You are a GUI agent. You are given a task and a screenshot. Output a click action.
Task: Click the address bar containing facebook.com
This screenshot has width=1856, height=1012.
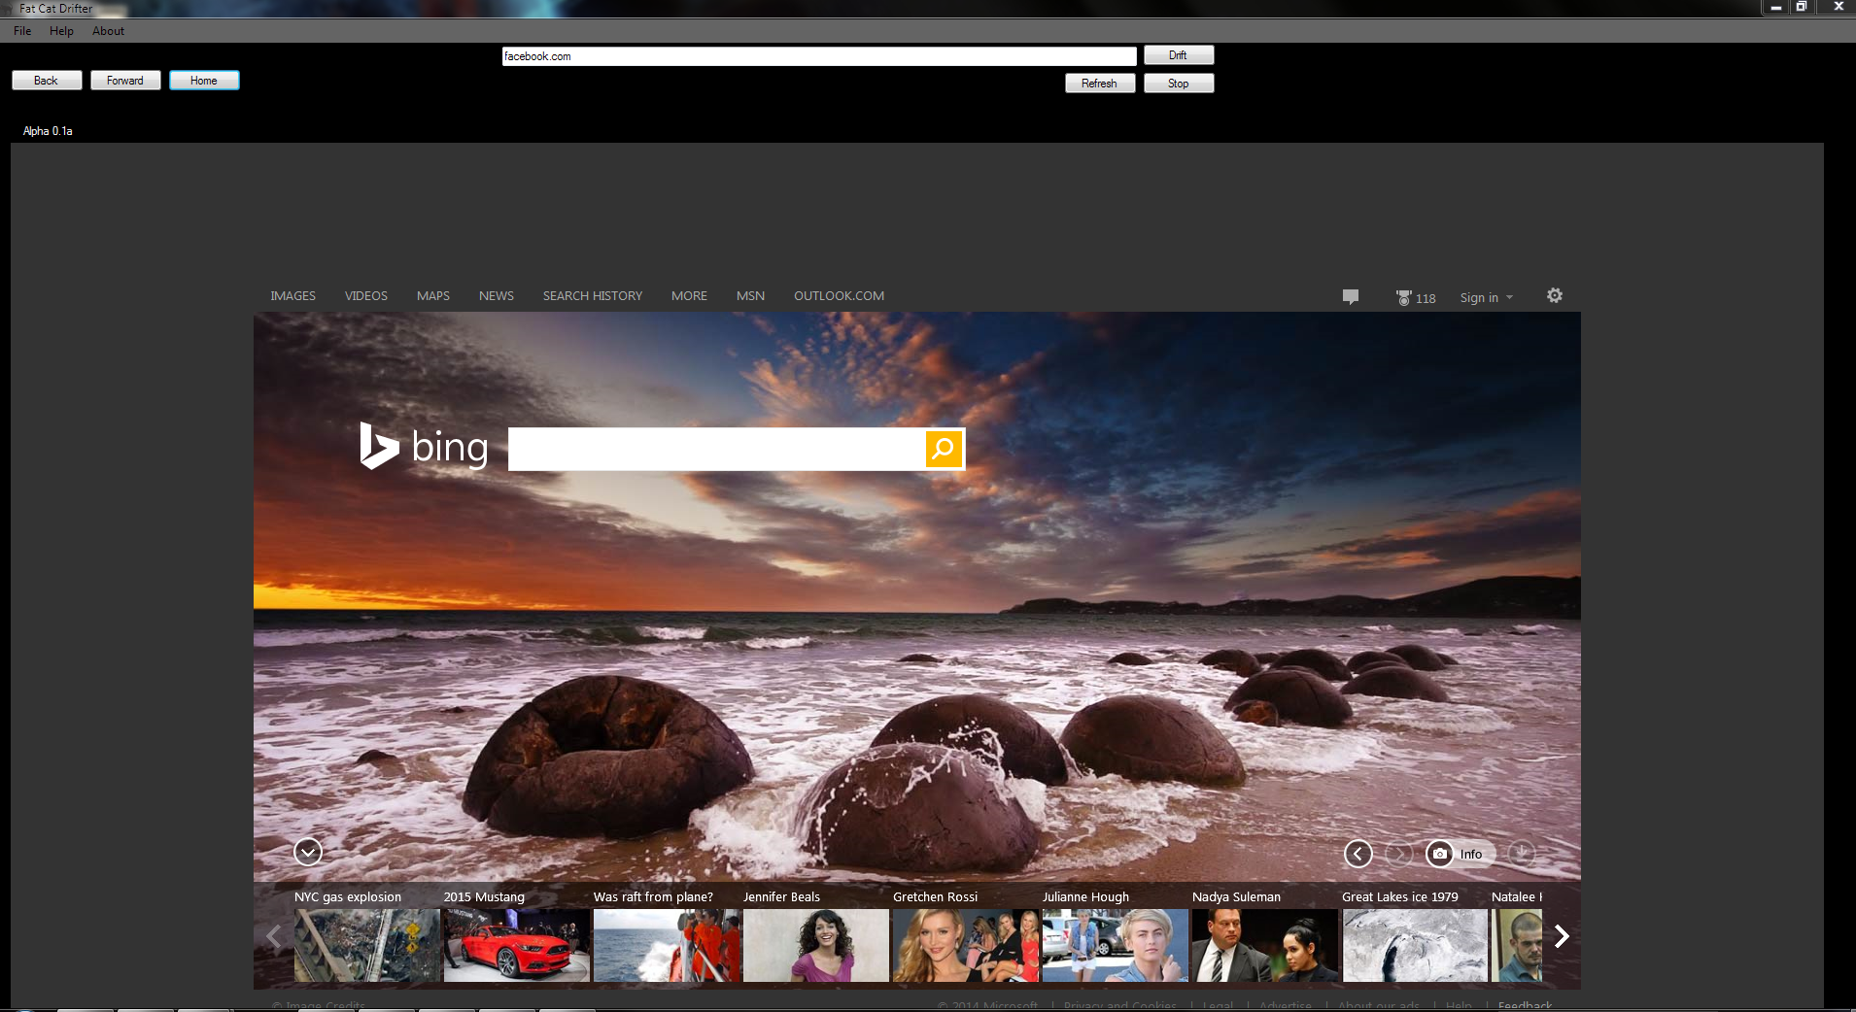coord(818,56)
